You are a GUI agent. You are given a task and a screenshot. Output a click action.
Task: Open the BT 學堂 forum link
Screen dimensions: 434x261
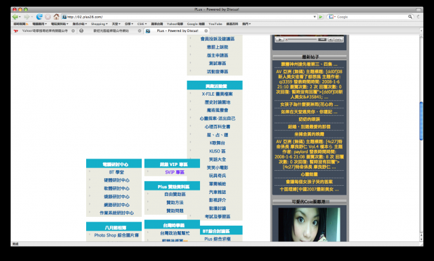pyautogui.click(x=117, y=172)
